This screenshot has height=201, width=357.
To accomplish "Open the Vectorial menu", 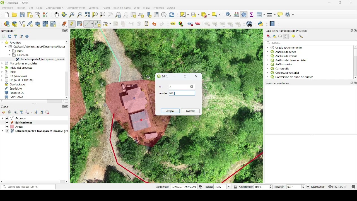I will [94, 8].
